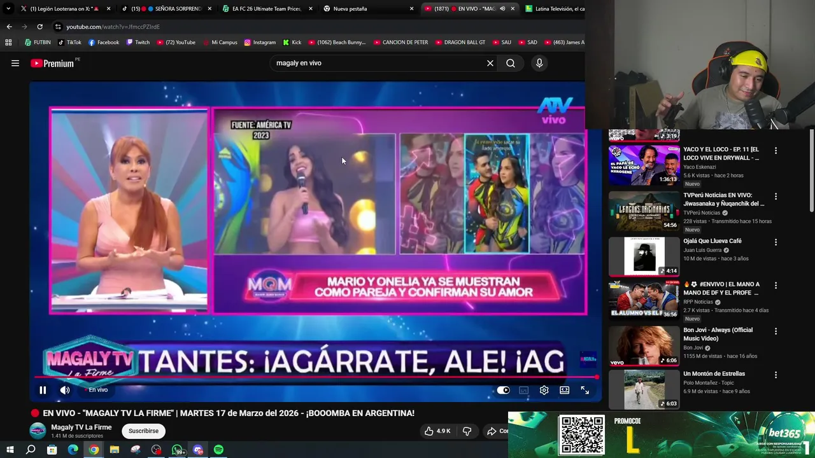Pause the live video

43,390
